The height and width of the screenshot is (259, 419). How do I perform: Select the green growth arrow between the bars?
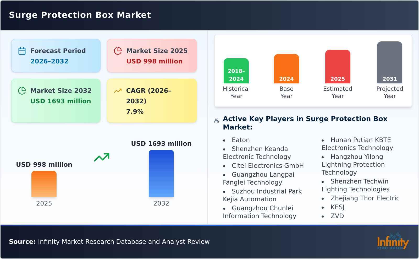click(102, 157)
